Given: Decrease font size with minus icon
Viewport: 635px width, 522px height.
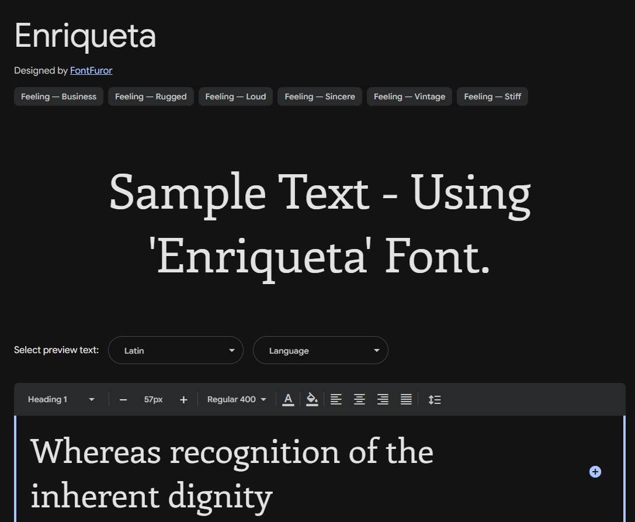Looking at the screenshot, I should tap(123, 400).
